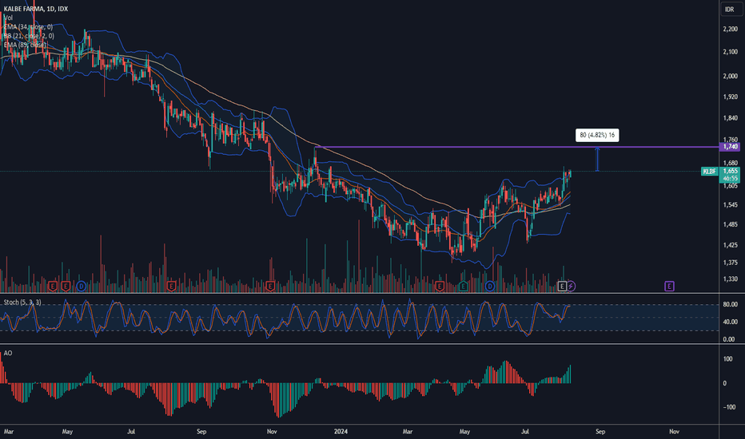
Task: Click the 80.00 Stoch scale value
Action: pyautogui.click(x=731, y=304)
